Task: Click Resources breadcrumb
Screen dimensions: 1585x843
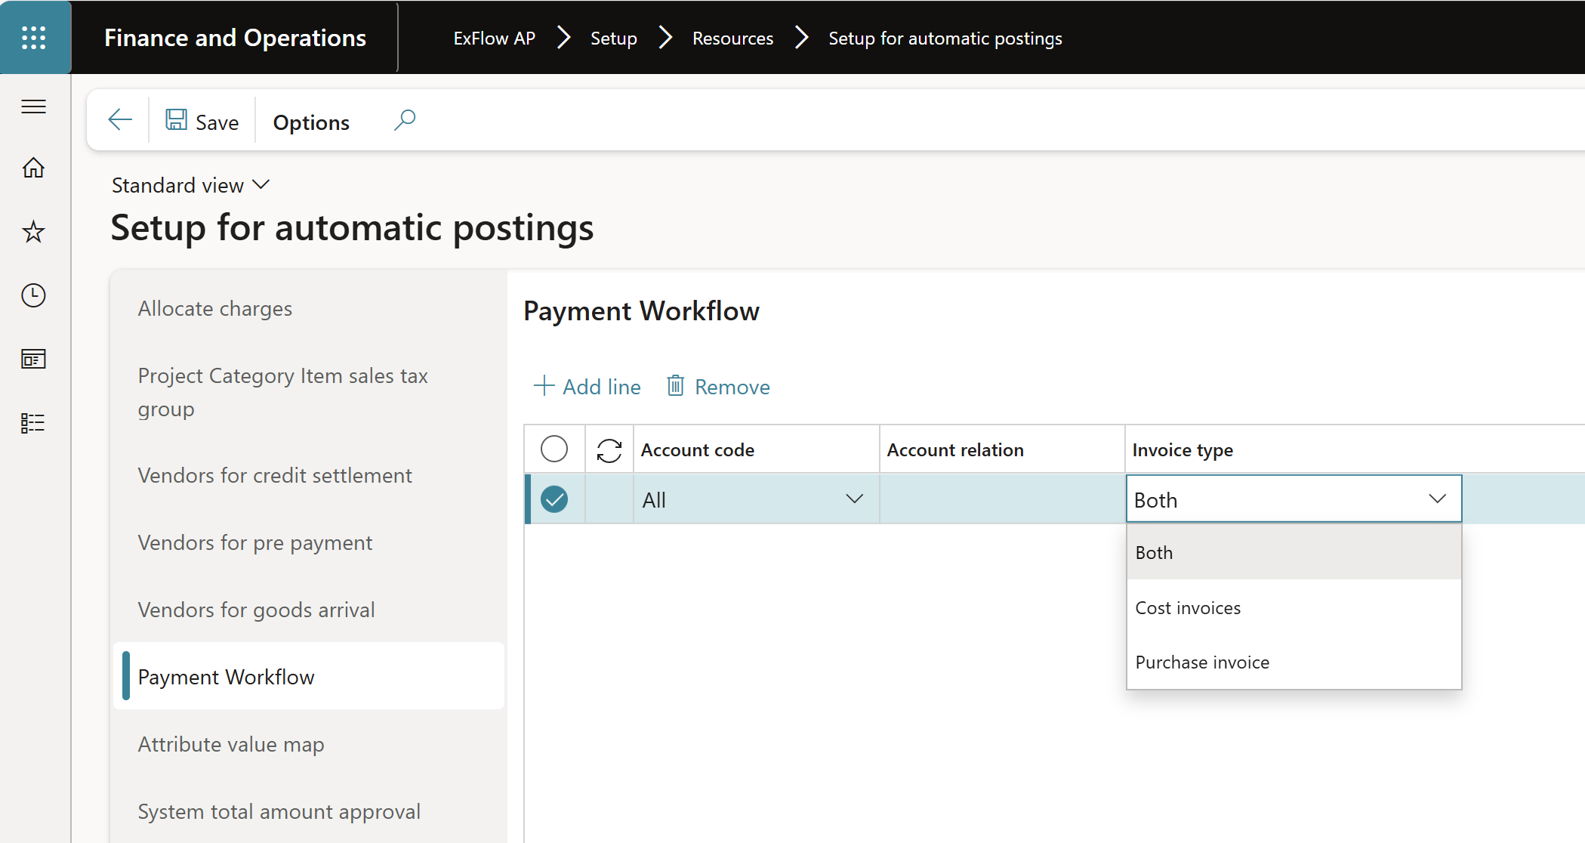Action: click(x=732, y=38)
